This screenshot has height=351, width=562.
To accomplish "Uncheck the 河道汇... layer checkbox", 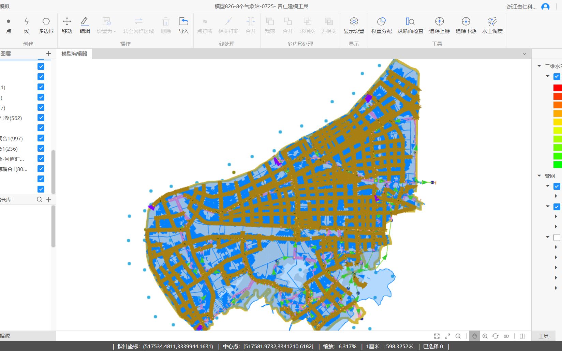I will [x=41, y=158].
